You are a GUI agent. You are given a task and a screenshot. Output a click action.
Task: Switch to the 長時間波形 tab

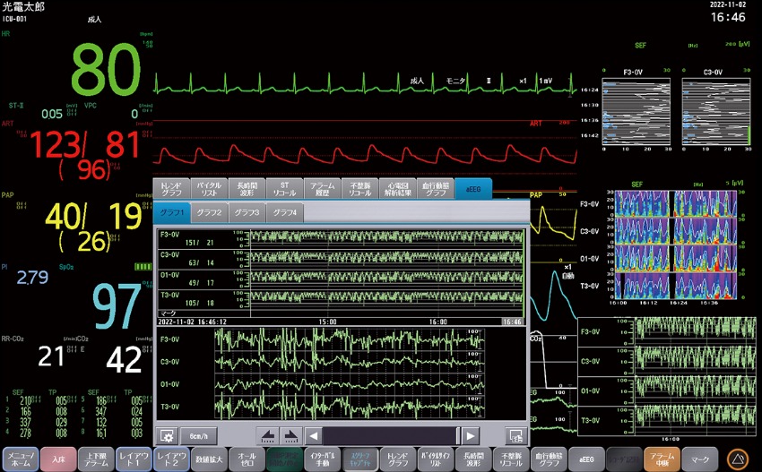click(x=247, y=189)
